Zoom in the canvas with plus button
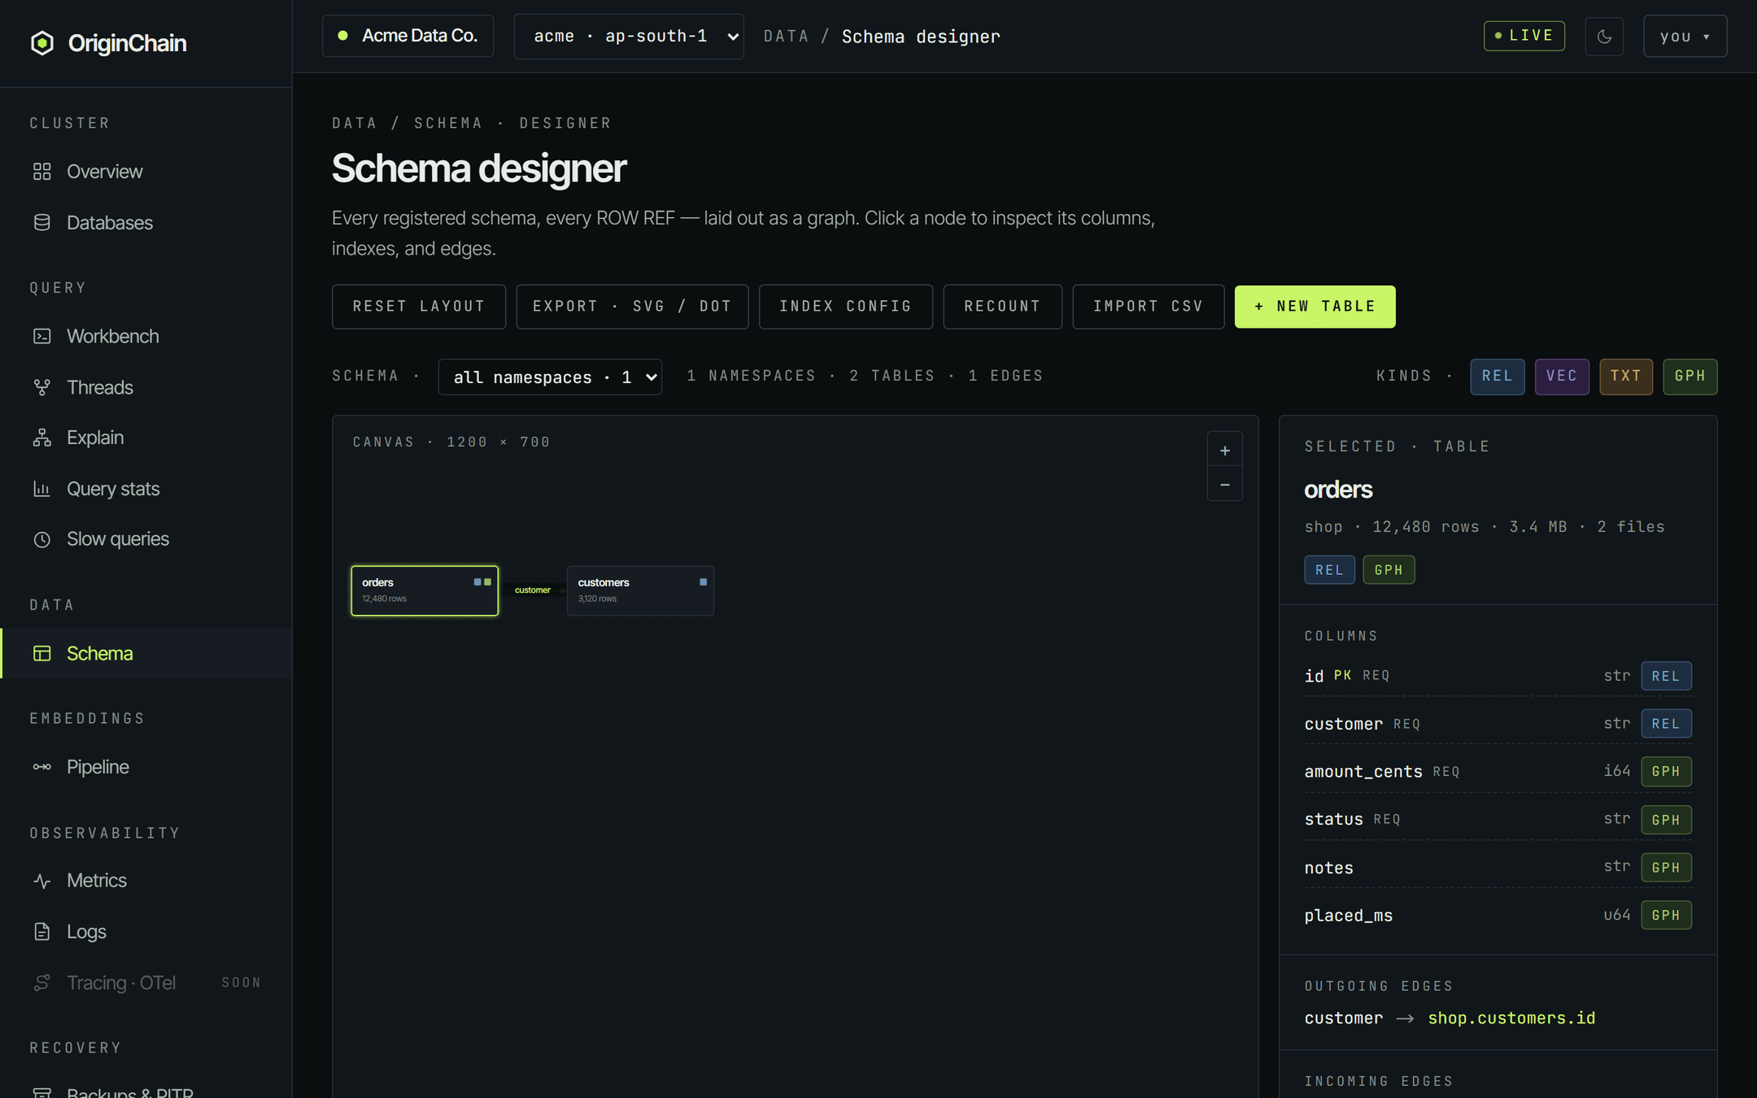1757x1098 pixels. pyautogui.click(x=1225, y=451)
